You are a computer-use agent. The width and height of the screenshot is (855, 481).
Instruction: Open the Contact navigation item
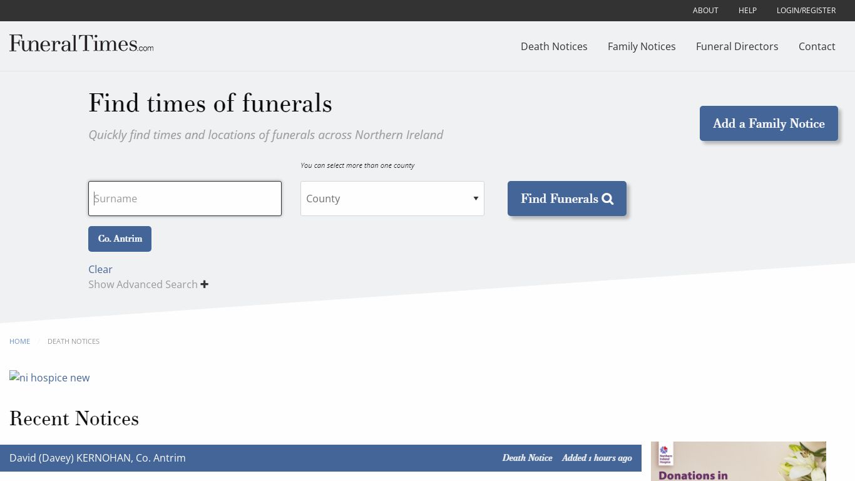click(x=817, y=46)
